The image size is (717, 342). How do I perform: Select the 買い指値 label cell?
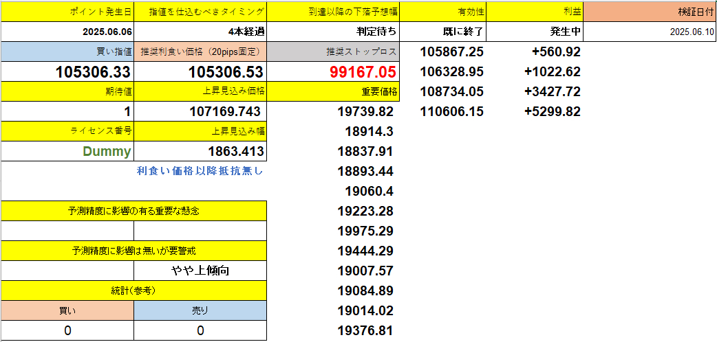pyautogui.click(x=67, y=52)
